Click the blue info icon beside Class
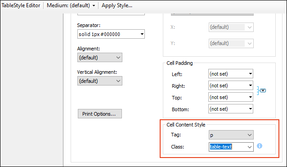287x167 pixels. click(260, 146)
